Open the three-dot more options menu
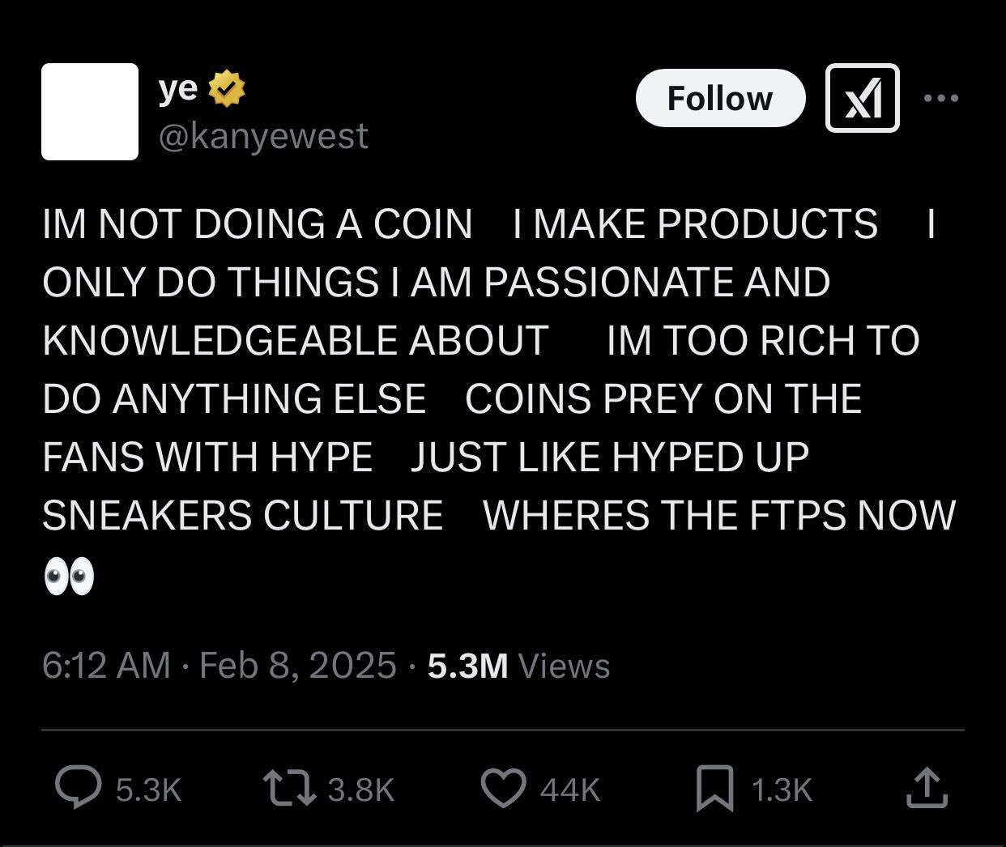The height and width of the screenshot is (847, 1006). (941, 98)
